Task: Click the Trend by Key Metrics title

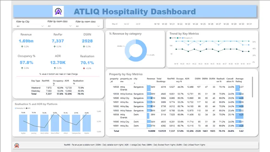Action: tap(184, 34)
